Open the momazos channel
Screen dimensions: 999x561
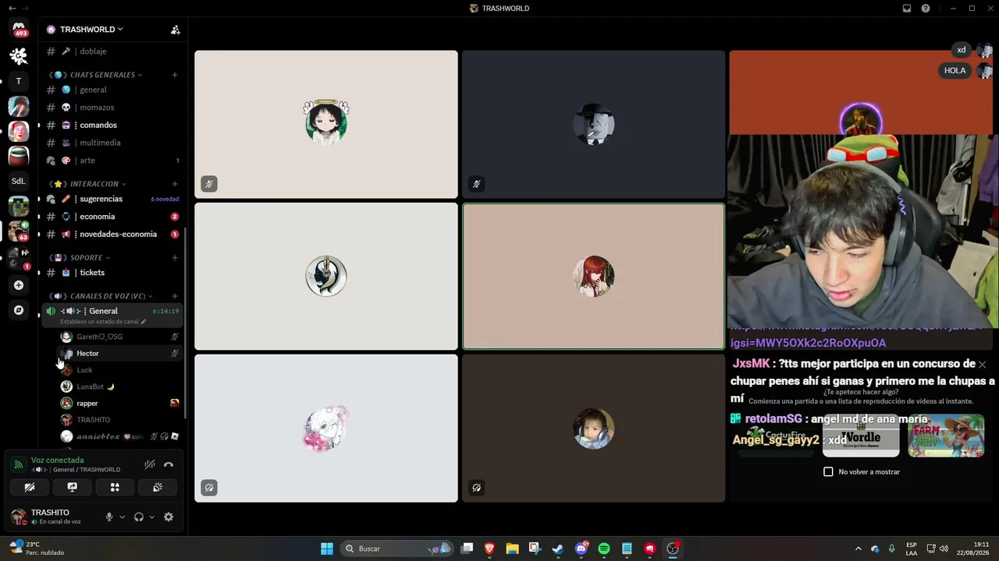[112, 108]
